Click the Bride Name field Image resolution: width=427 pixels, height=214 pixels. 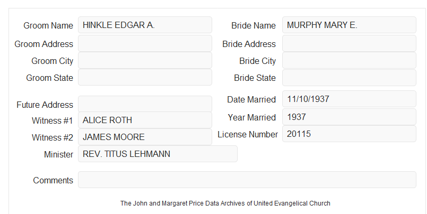(x=349, y=25)
